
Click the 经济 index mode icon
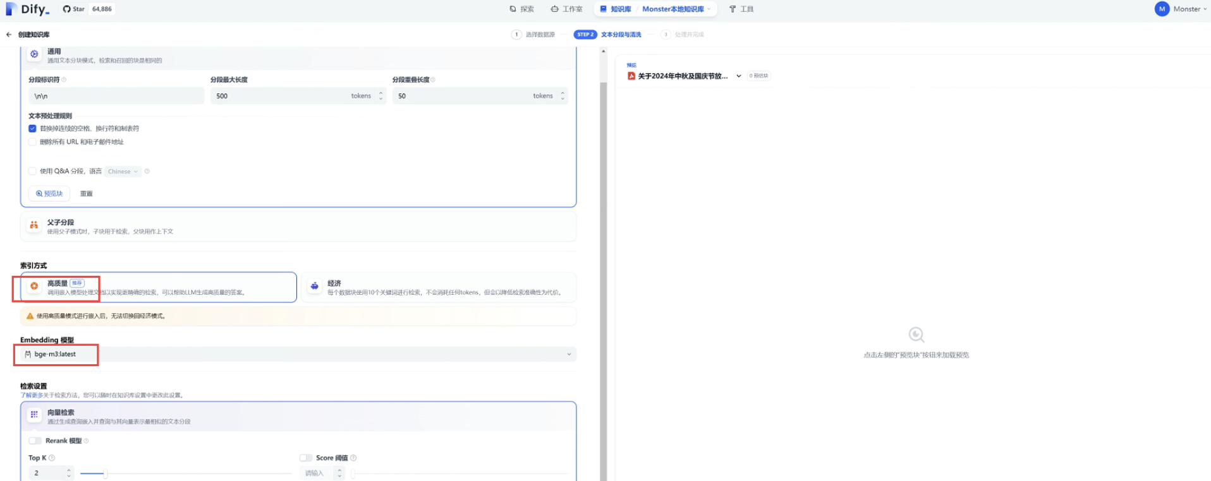pos(314,286)
